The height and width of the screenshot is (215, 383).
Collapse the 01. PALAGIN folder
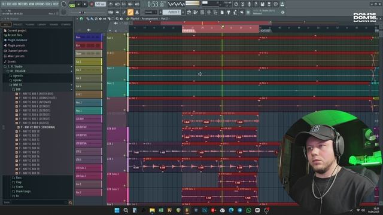pyautogui.click(x=17, y=71)
